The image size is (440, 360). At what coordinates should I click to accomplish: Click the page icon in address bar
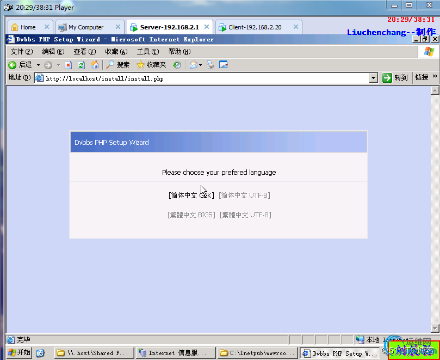40,78
